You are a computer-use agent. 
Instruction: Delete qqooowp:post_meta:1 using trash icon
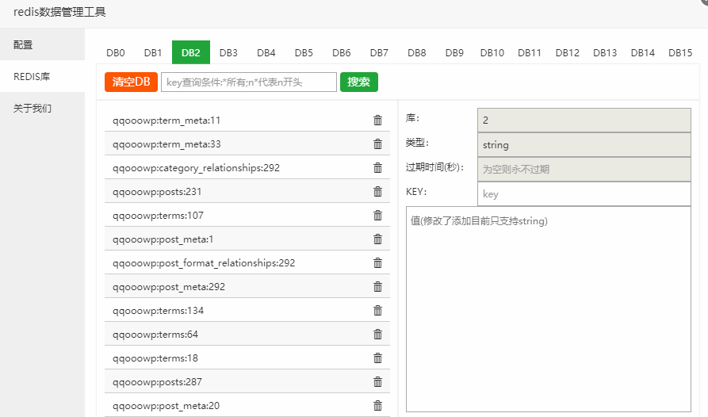point(377,239)
